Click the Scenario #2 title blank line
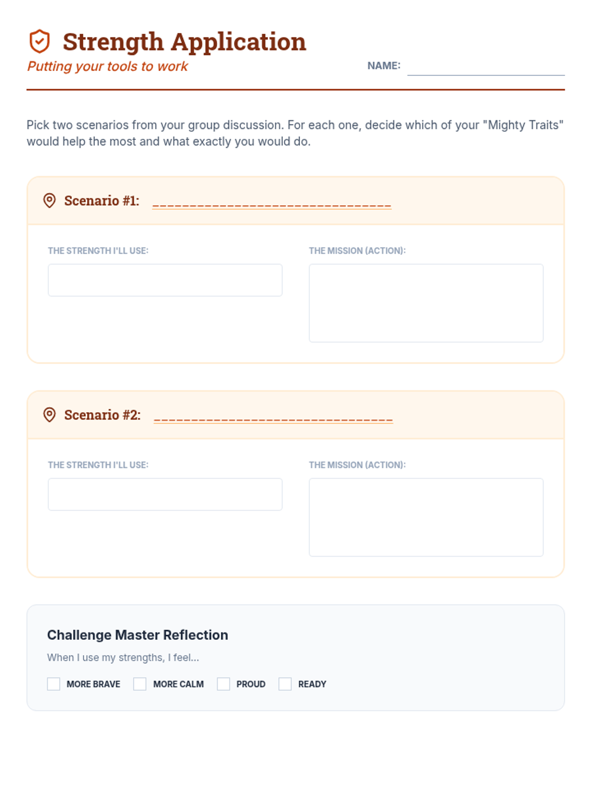The width and height of the screenshot is (591, 788). point(273,417)
